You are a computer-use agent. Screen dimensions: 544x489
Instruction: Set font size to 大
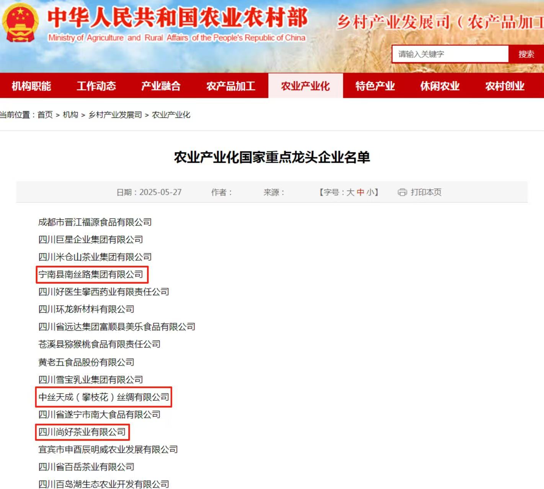tap(350, 192)
